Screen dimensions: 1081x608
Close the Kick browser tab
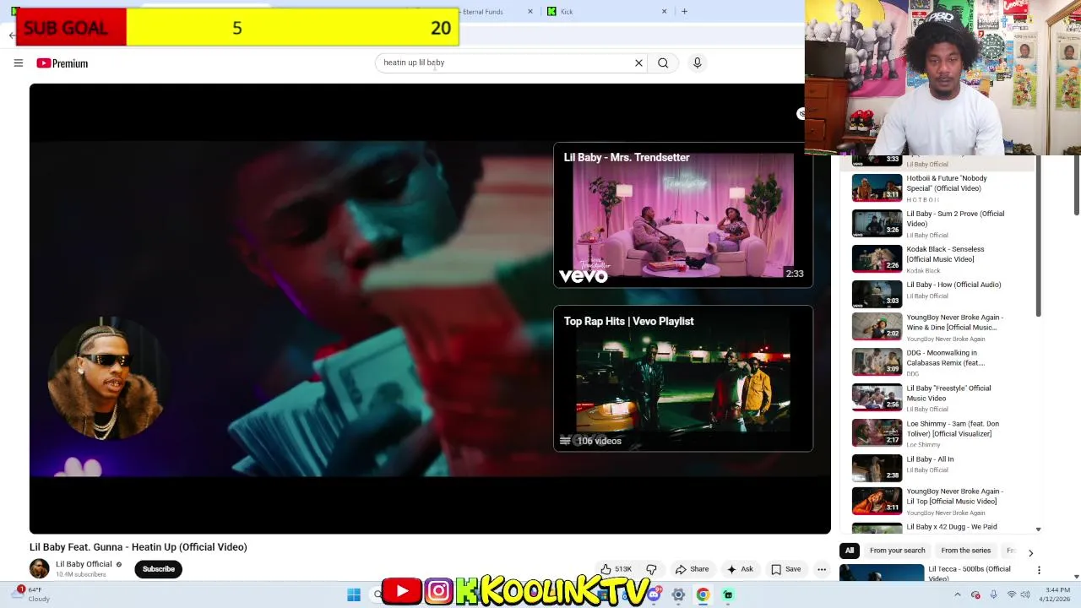pos(664,12)
